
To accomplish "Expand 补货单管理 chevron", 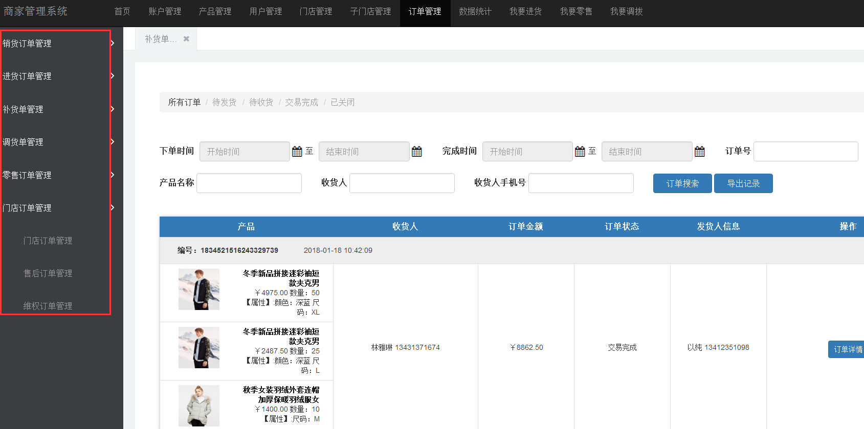I will tap(113, 109).
